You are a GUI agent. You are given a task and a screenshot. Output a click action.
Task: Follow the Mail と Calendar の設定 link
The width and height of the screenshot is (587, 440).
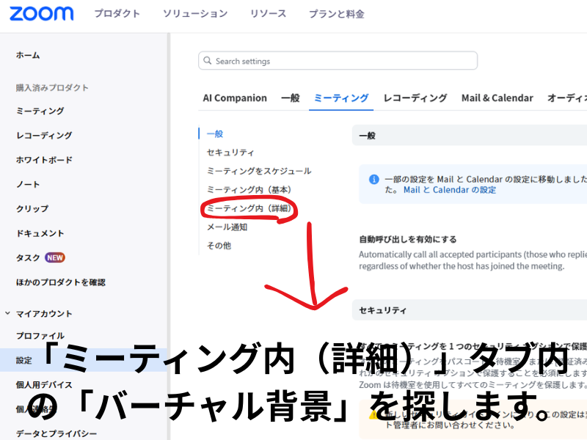450,190
